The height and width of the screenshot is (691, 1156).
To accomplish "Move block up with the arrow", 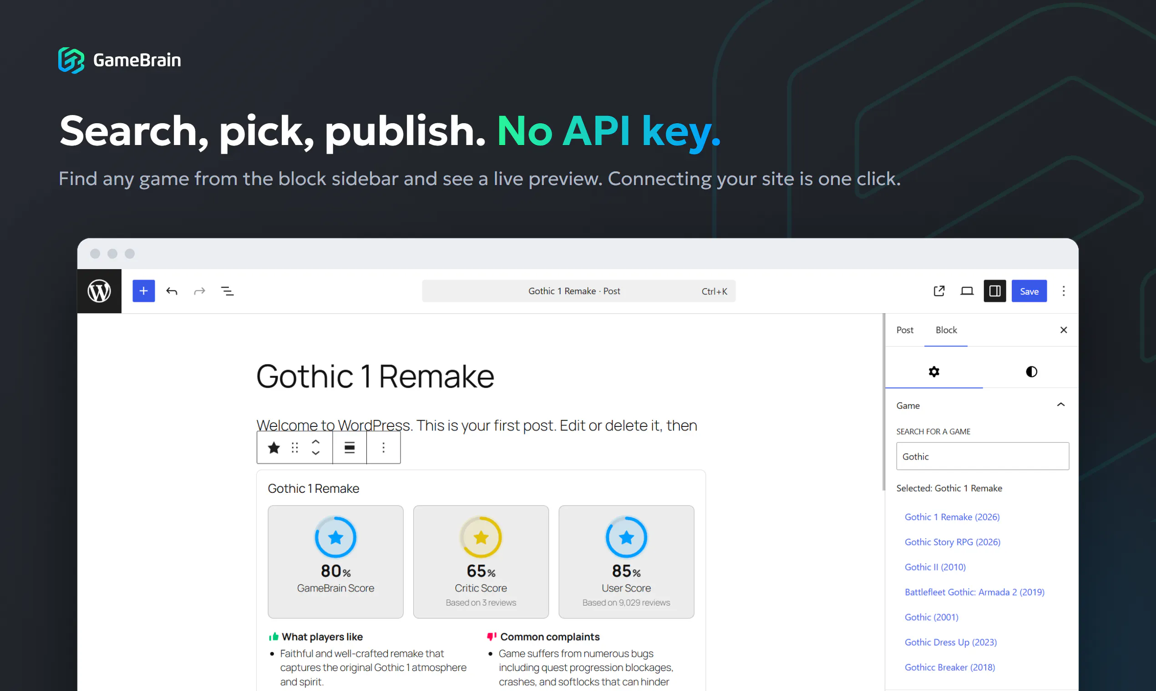I will (x=315, y=442).
